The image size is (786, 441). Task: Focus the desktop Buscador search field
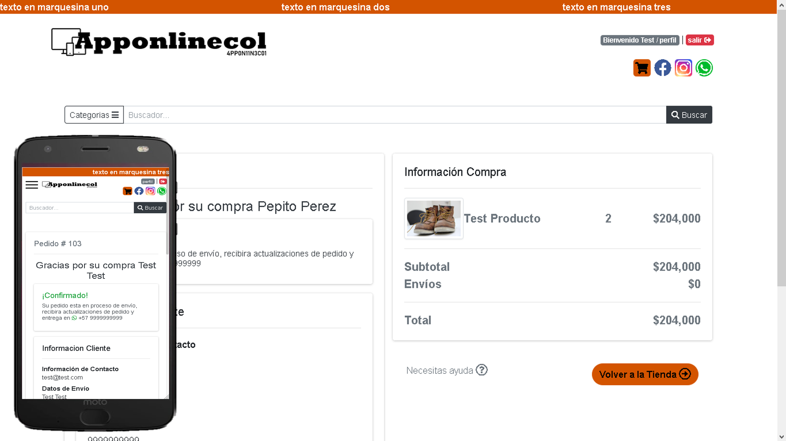coord(395,115)
